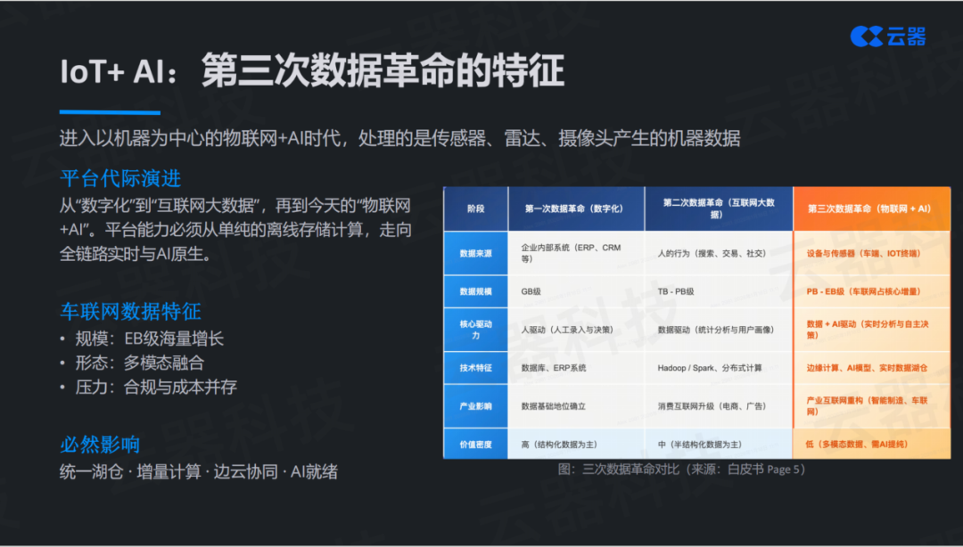
Task: Click cell "数据基础地位确立"
Action: (576, 406)
